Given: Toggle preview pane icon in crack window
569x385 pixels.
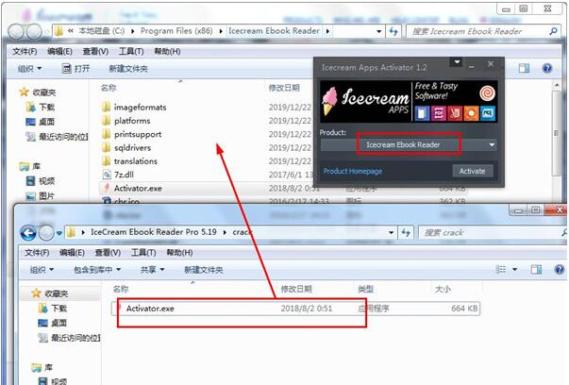Looking at the screenshot, I should tap(536, 269).
